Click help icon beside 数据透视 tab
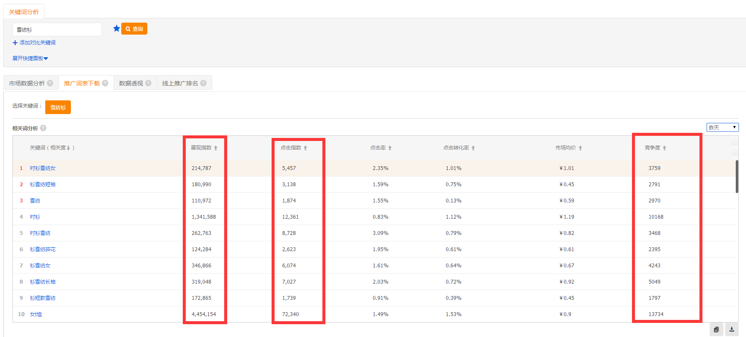Screen dimensions: 746x337 point(148,83)
